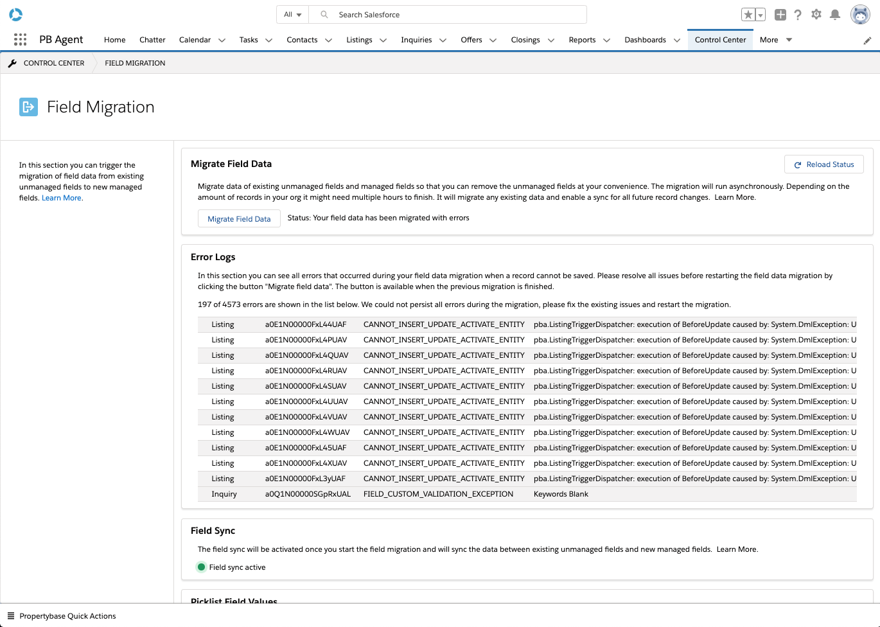Select the Control Center tab
This screenshot has width=880, height=627.
720,40
